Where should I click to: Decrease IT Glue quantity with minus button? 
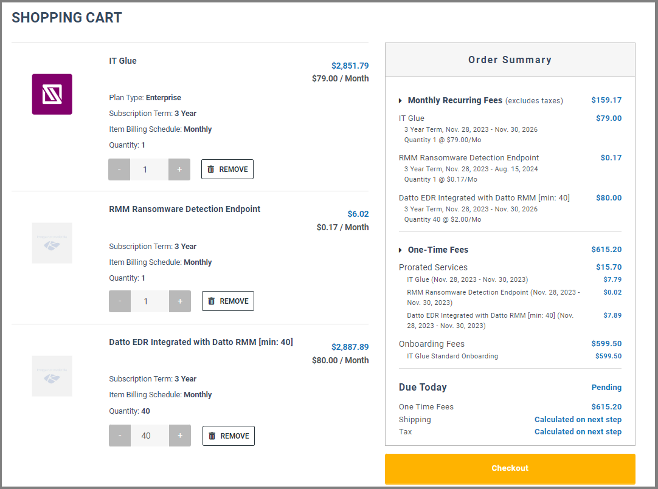click(119, 169)
